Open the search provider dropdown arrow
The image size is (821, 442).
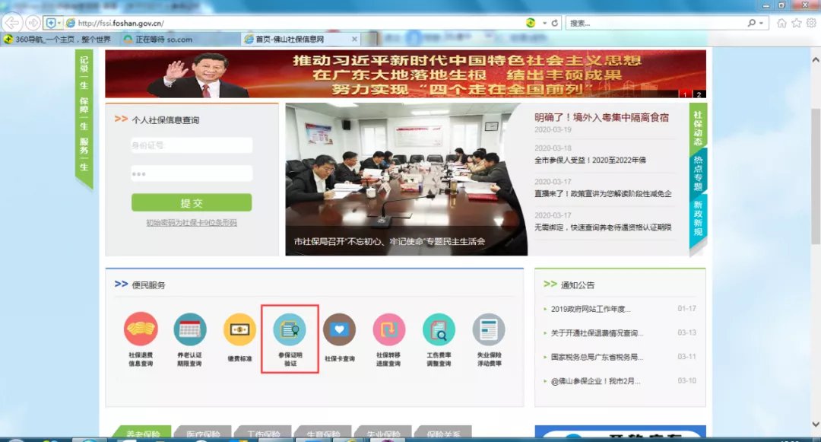point(762,23)
